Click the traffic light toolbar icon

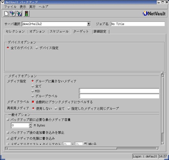coord(26,14)
